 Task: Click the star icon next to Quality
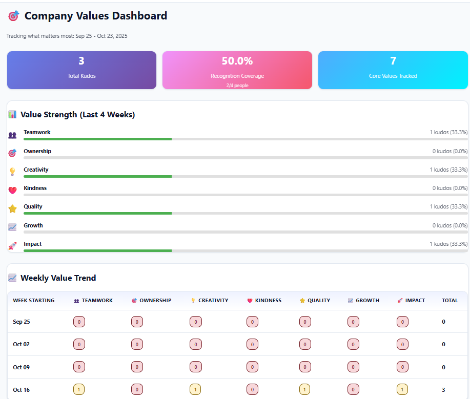tap(11, 208)
